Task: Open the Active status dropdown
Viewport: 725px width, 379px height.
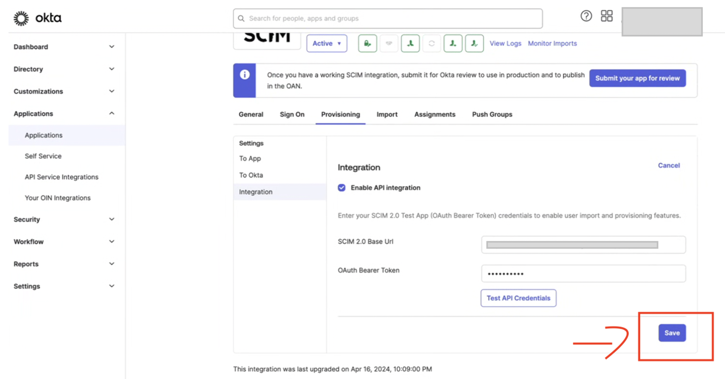Action: [327, 43]
